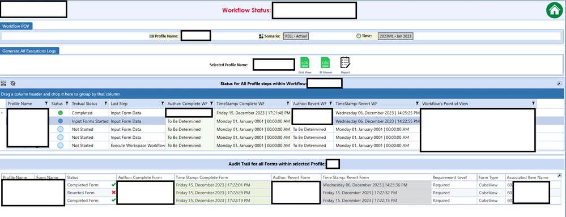Select the 14:25:25 PM revert timestamp cell
Image resolution: width=566 pixels, height=217 pixels.
pos(377,113)
